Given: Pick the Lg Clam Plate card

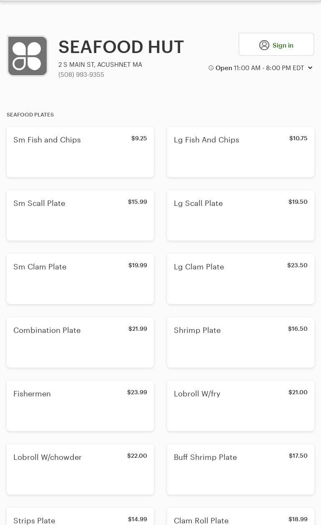Looking at the screenshot, I should coord(241,279).
